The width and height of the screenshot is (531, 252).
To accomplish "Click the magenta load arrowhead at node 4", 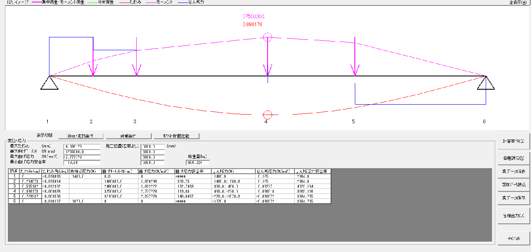I will (x=268, y=71).
